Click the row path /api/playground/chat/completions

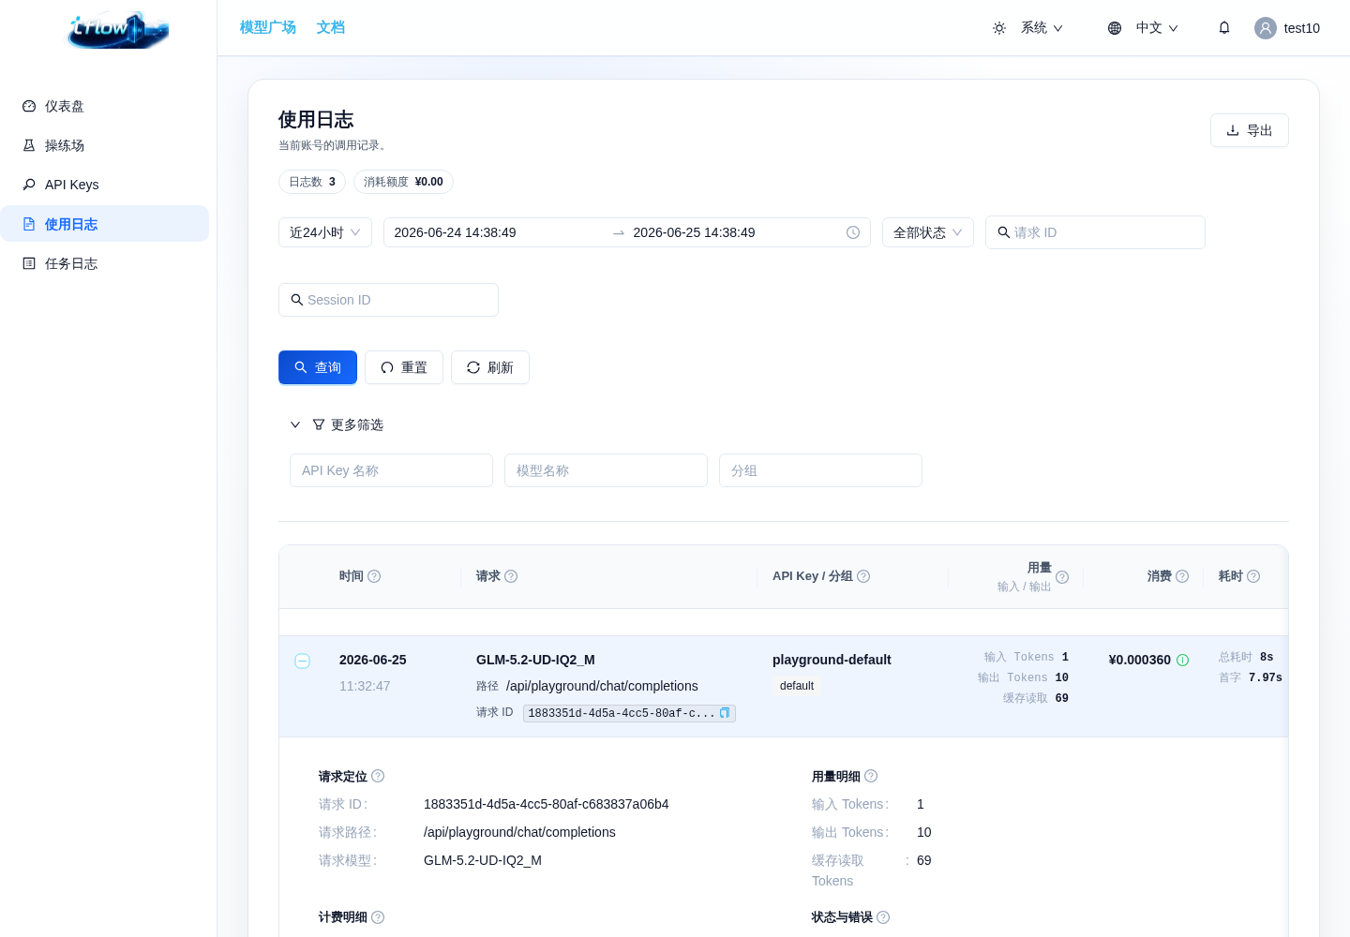[x=602, y=686]
